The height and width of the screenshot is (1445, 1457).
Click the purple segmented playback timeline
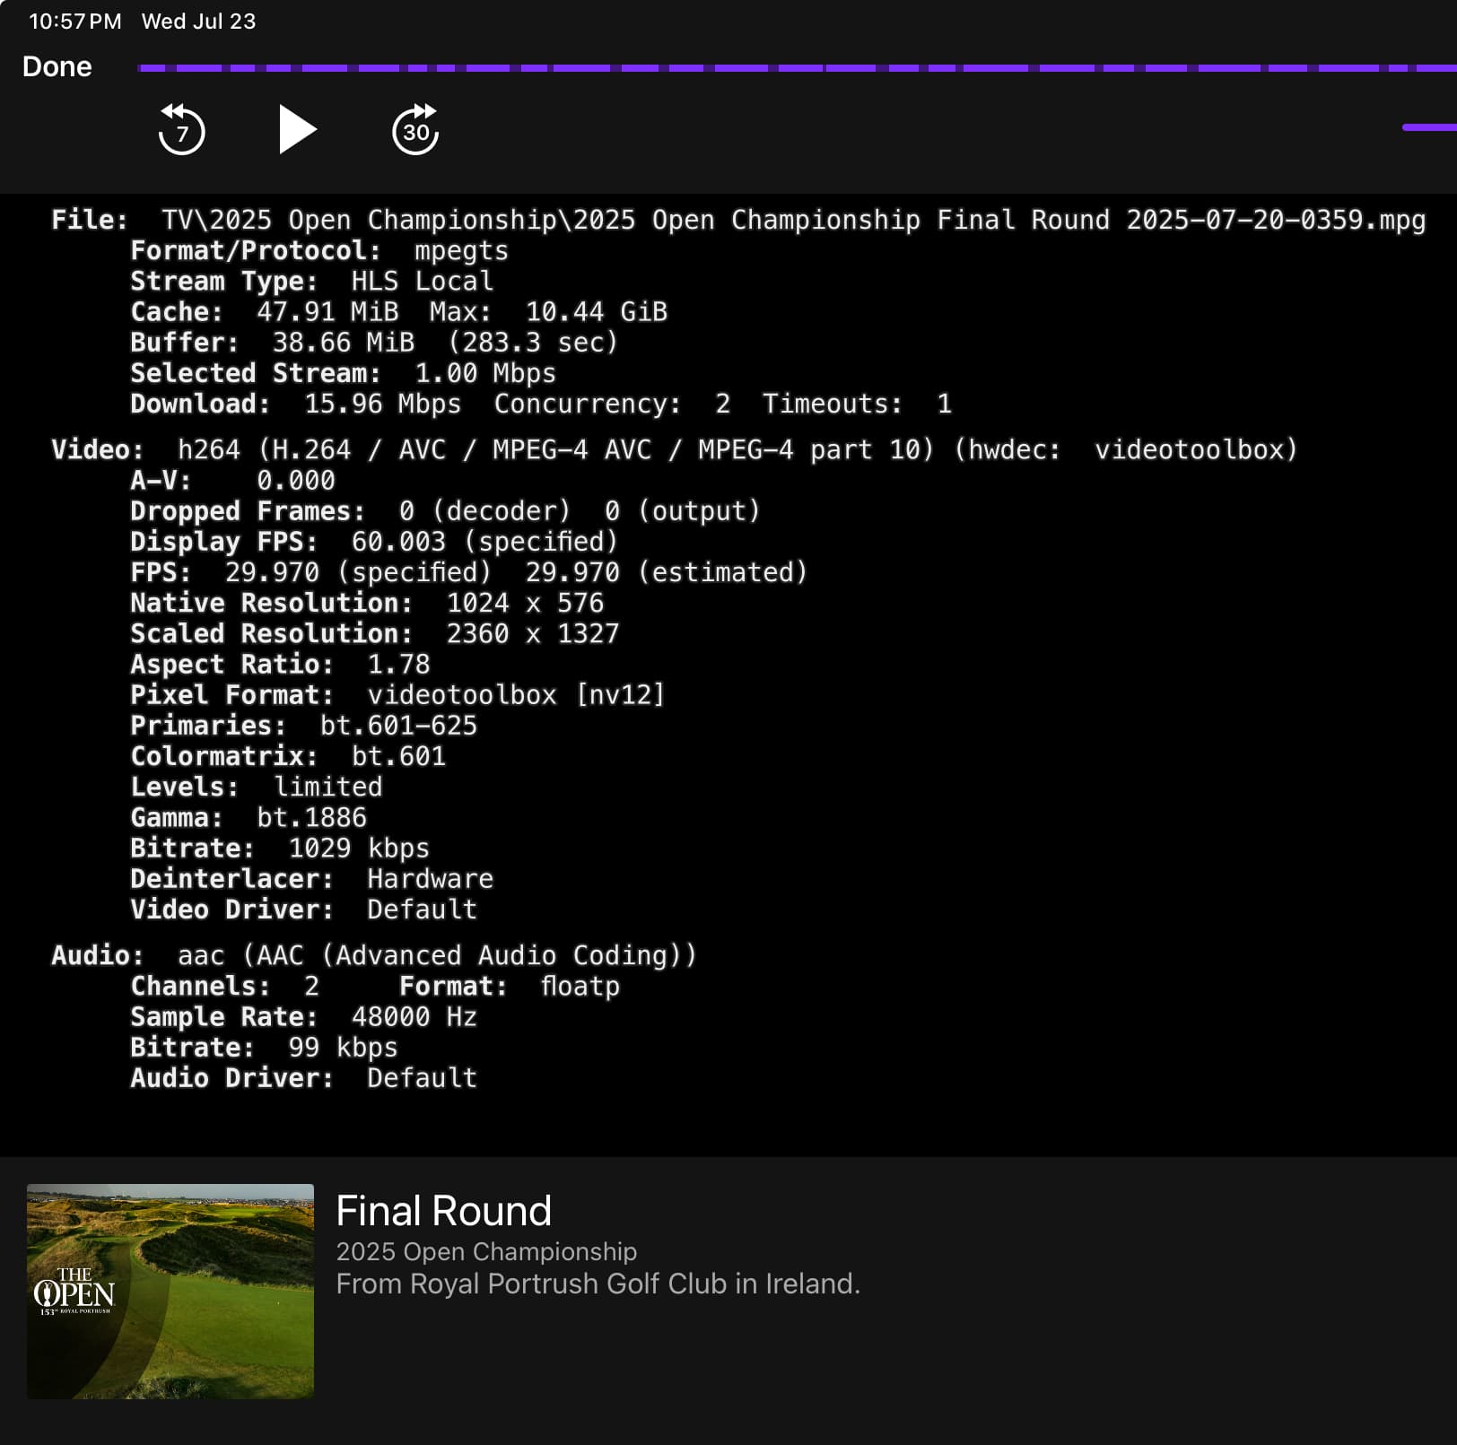click(790, 68)
